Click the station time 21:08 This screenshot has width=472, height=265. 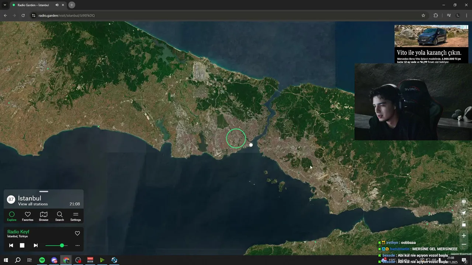coord(74,204)
